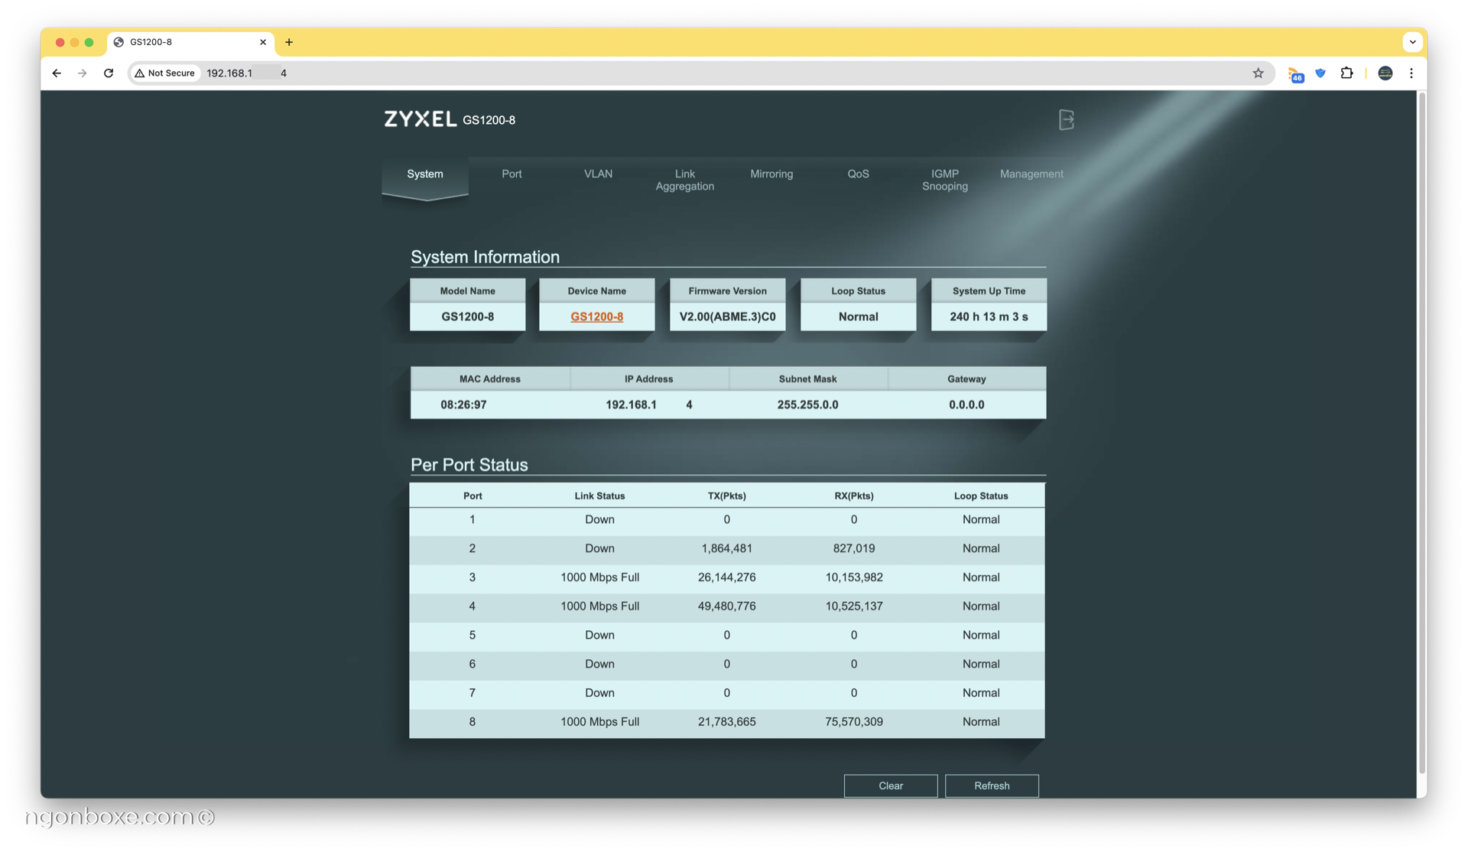Click the TX value 49,480,776

click(x=726, y=606)
